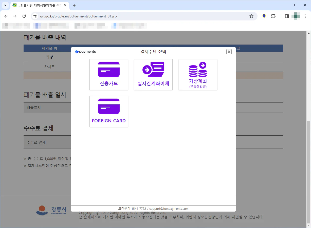Click the Copyright 2020 Gangneung-si footer text
This screenshot has width=311, height=228.
(x=122, y=213)
